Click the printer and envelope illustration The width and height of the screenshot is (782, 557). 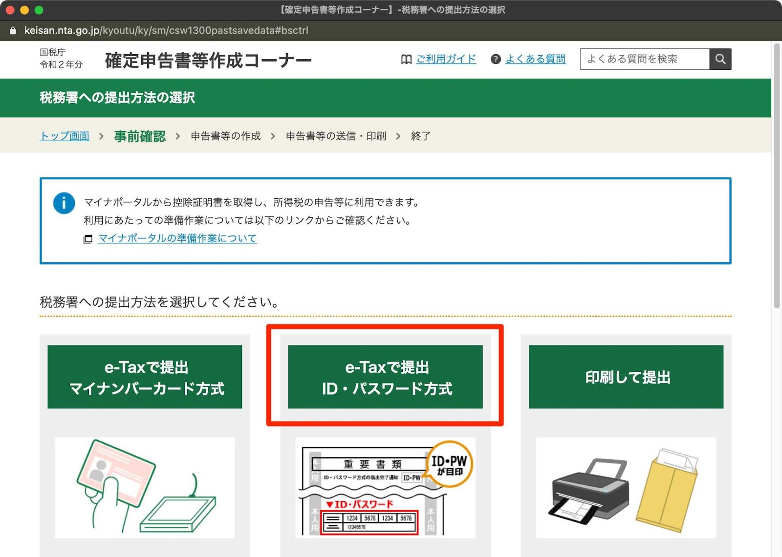626,488
